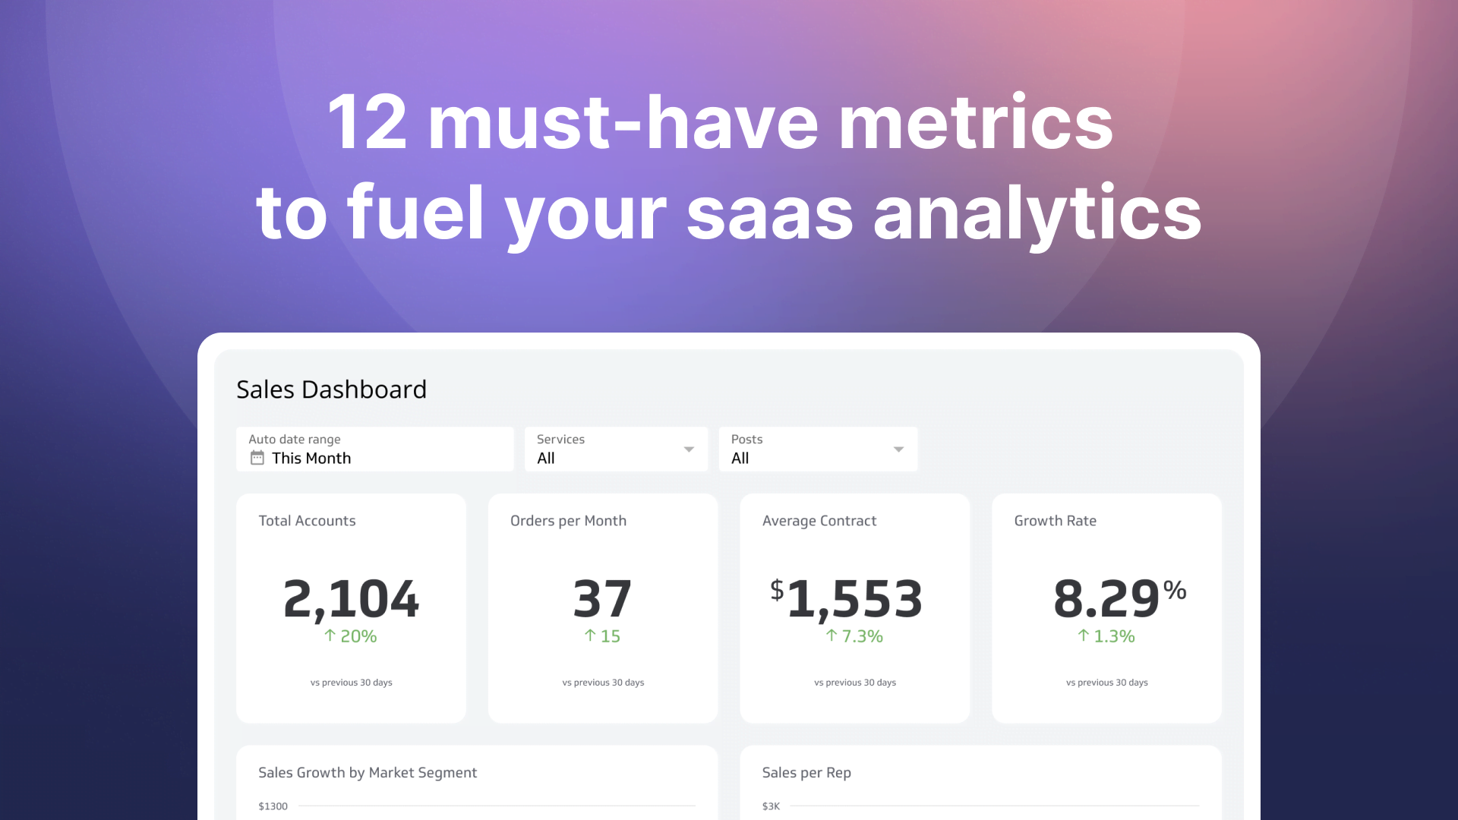Click the up arrow beside 1.3%
The height and width of the screenshot is (820, 1458).
[x=1084, y=635]
